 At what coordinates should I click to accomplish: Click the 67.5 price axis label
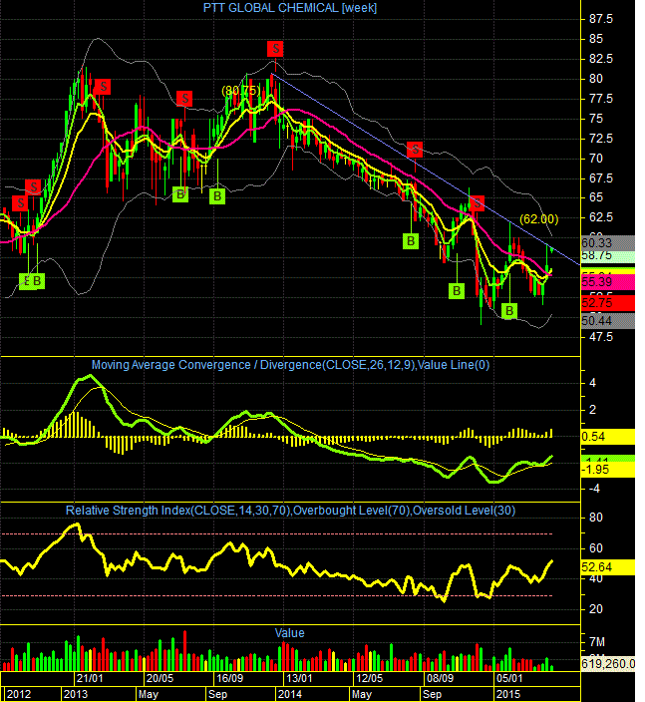601,178
